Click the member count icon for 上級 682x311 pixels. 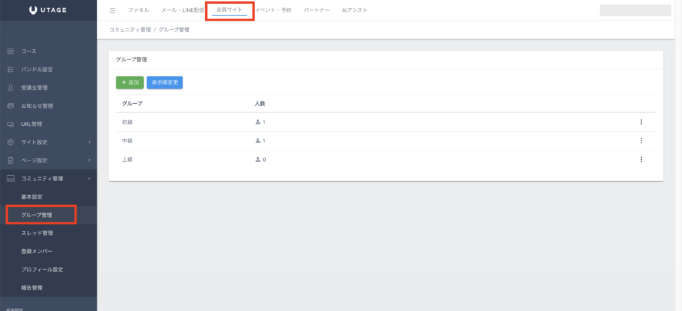258,160
